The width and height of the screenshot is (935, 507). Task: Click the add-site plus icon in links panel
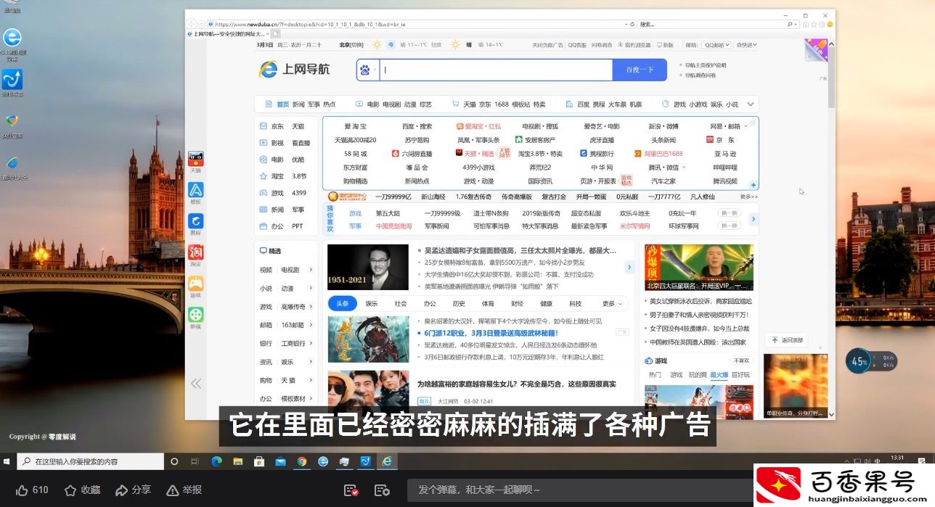(754, 185)
